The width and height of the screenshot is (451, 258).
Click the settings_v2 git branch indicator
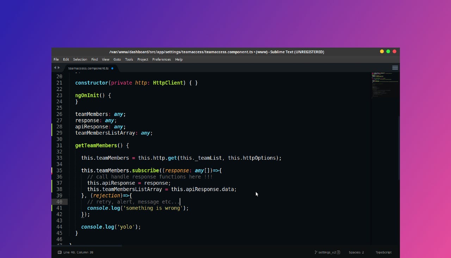pos(327,252)
